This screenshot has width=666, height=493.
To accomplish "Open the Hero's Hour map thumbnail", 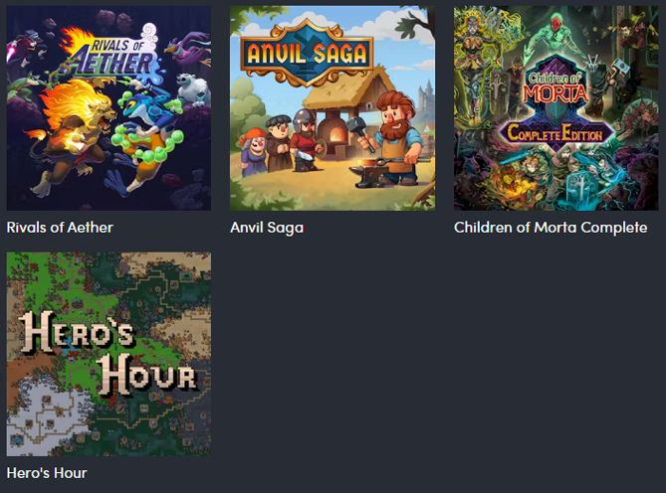I will (x=109, y=355).
